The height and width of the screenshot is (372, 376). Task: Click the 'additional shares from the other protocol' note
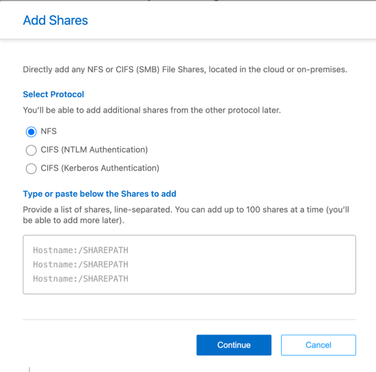(152, 110)
